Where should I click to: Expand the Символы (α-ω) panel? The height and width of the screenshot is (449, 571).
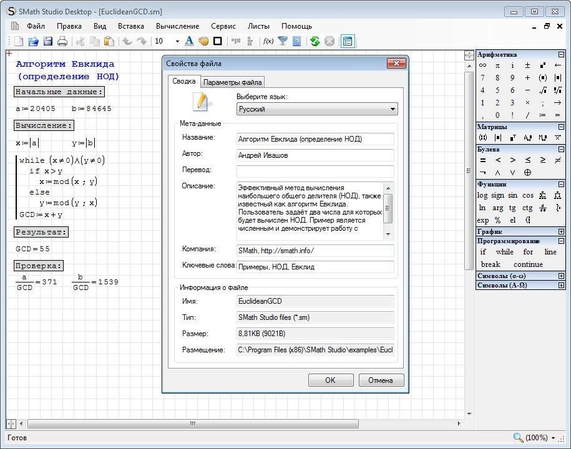561,276
